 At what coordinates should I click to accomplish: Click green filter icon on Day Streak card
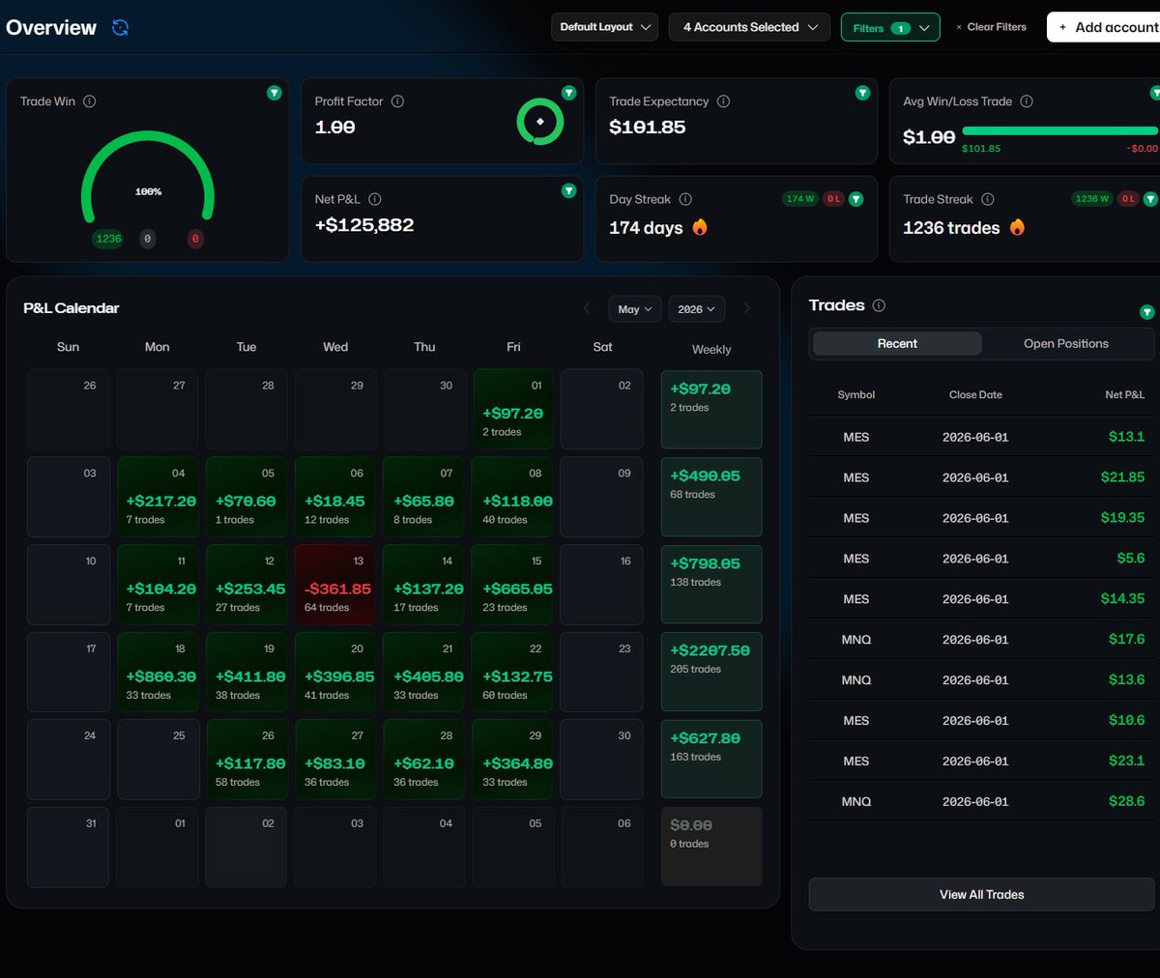tap(855, 199)
